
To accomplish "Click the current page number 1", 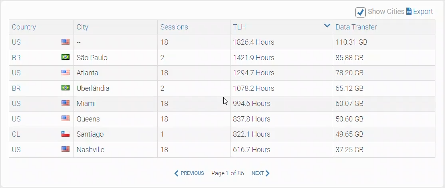I will 228,173.
